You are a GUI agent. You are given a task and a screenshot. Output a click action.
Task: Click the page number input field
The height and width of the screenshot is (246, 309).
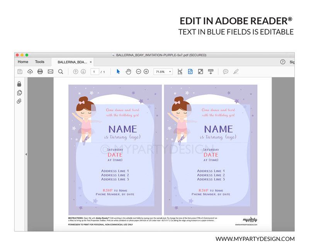click(x=95, y=71)
